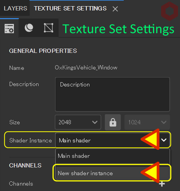This screenshot has height=191, width=180.
Task: Click the Main shader combo box field
Action: (113, 140)
